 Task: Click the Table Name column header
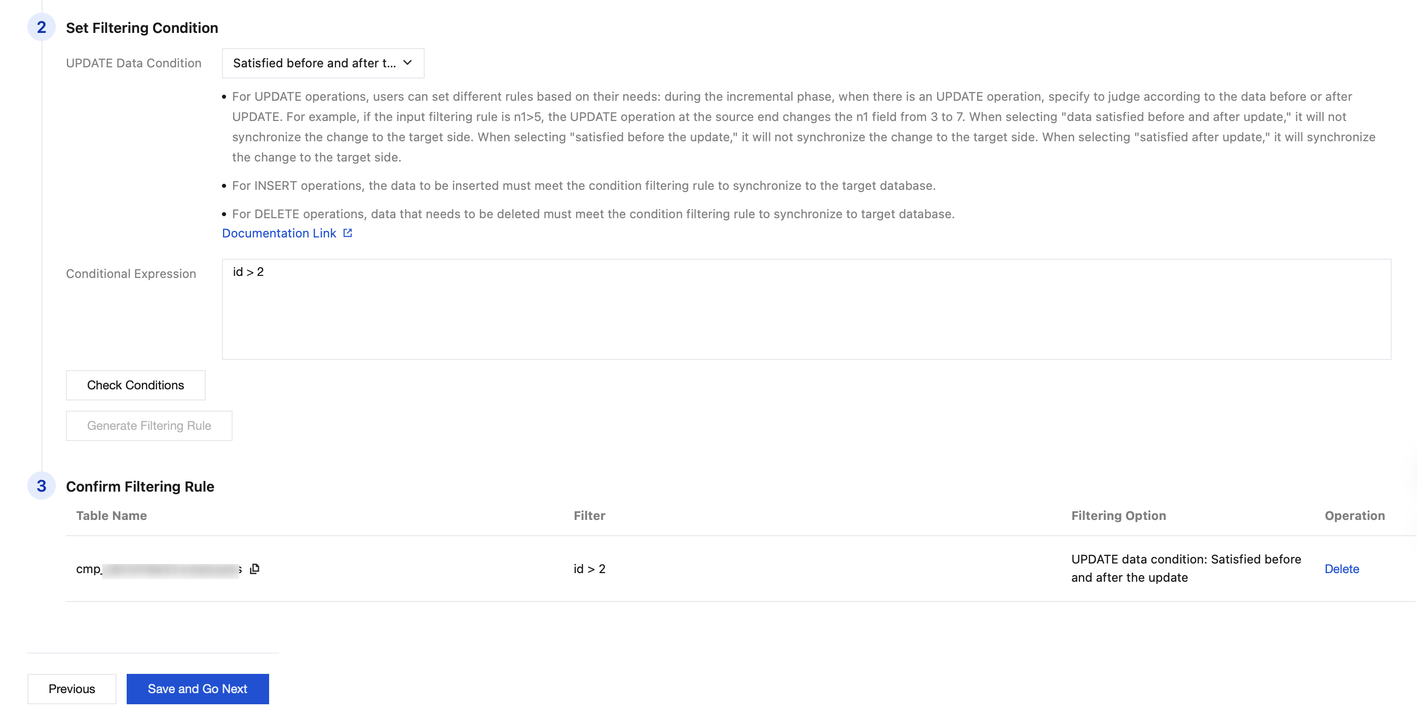111,515
